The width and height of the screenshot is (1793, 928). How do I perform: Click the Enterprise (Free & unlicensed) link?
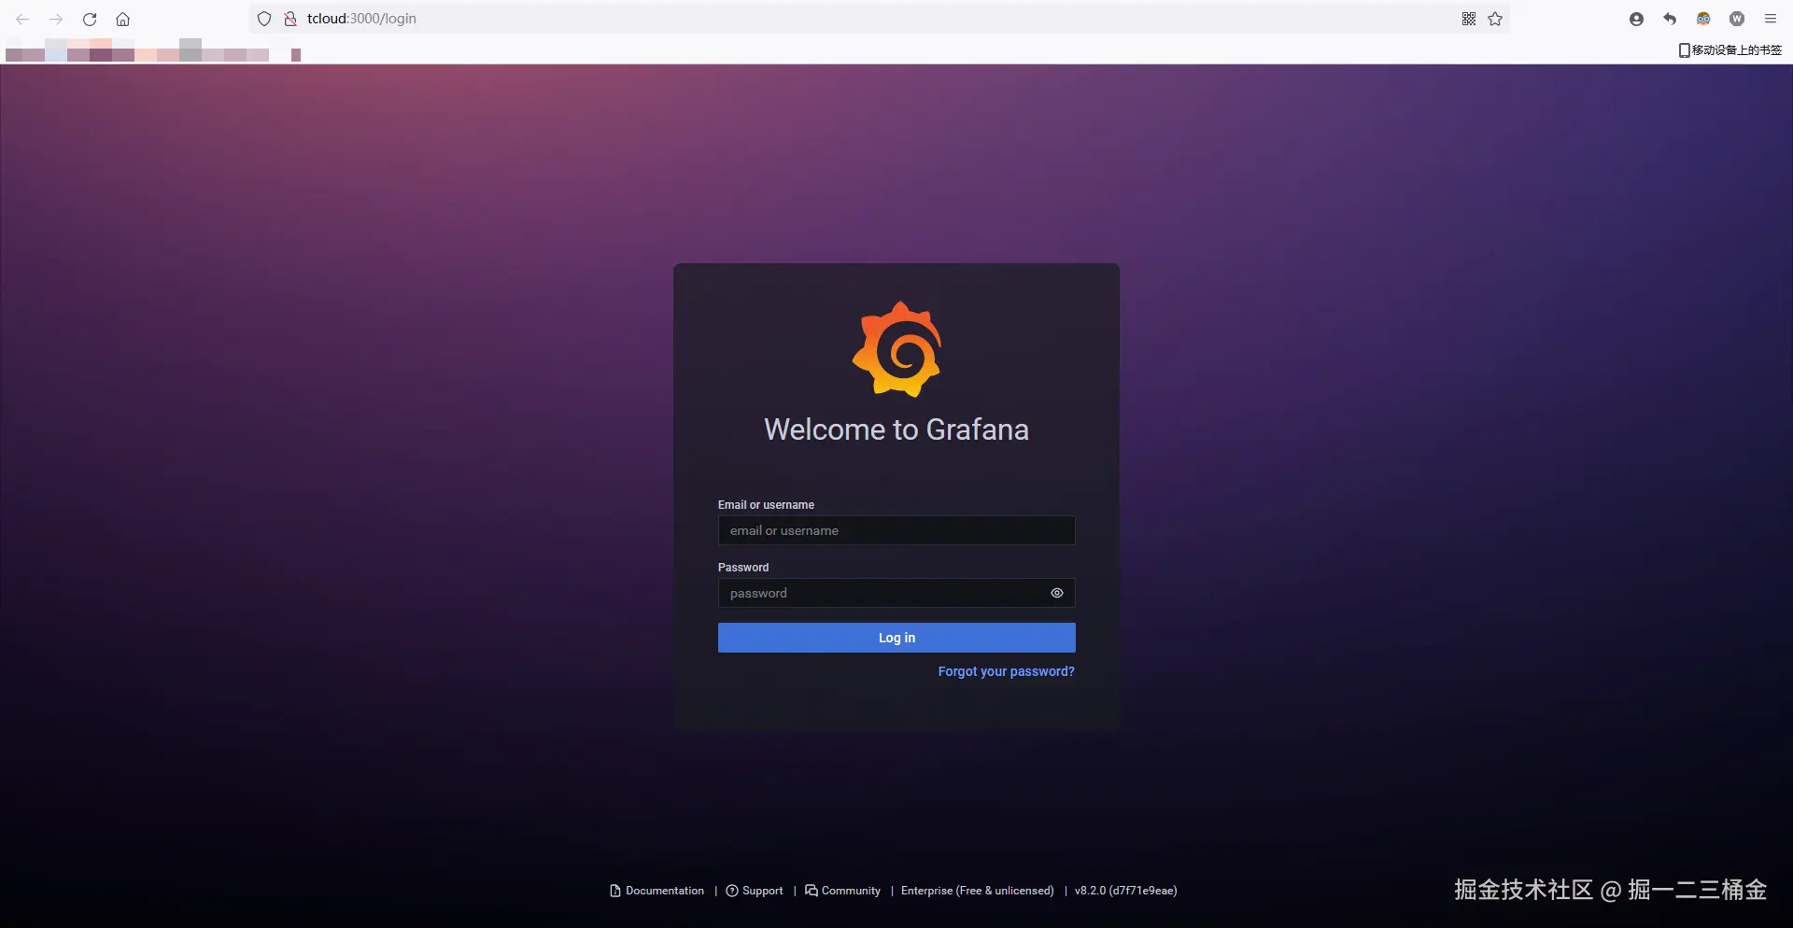point(978,891)
